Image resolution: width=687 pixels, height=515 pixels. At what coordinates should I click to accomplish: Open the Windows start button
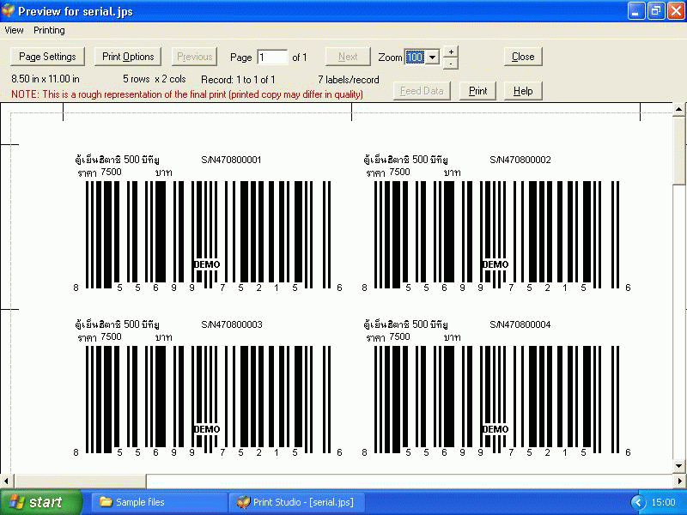click(40, 502)
